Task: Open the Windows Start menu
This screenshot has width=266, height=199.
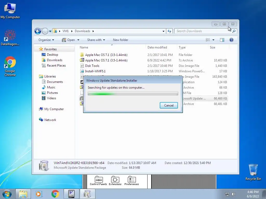Action: coord(7,194)
